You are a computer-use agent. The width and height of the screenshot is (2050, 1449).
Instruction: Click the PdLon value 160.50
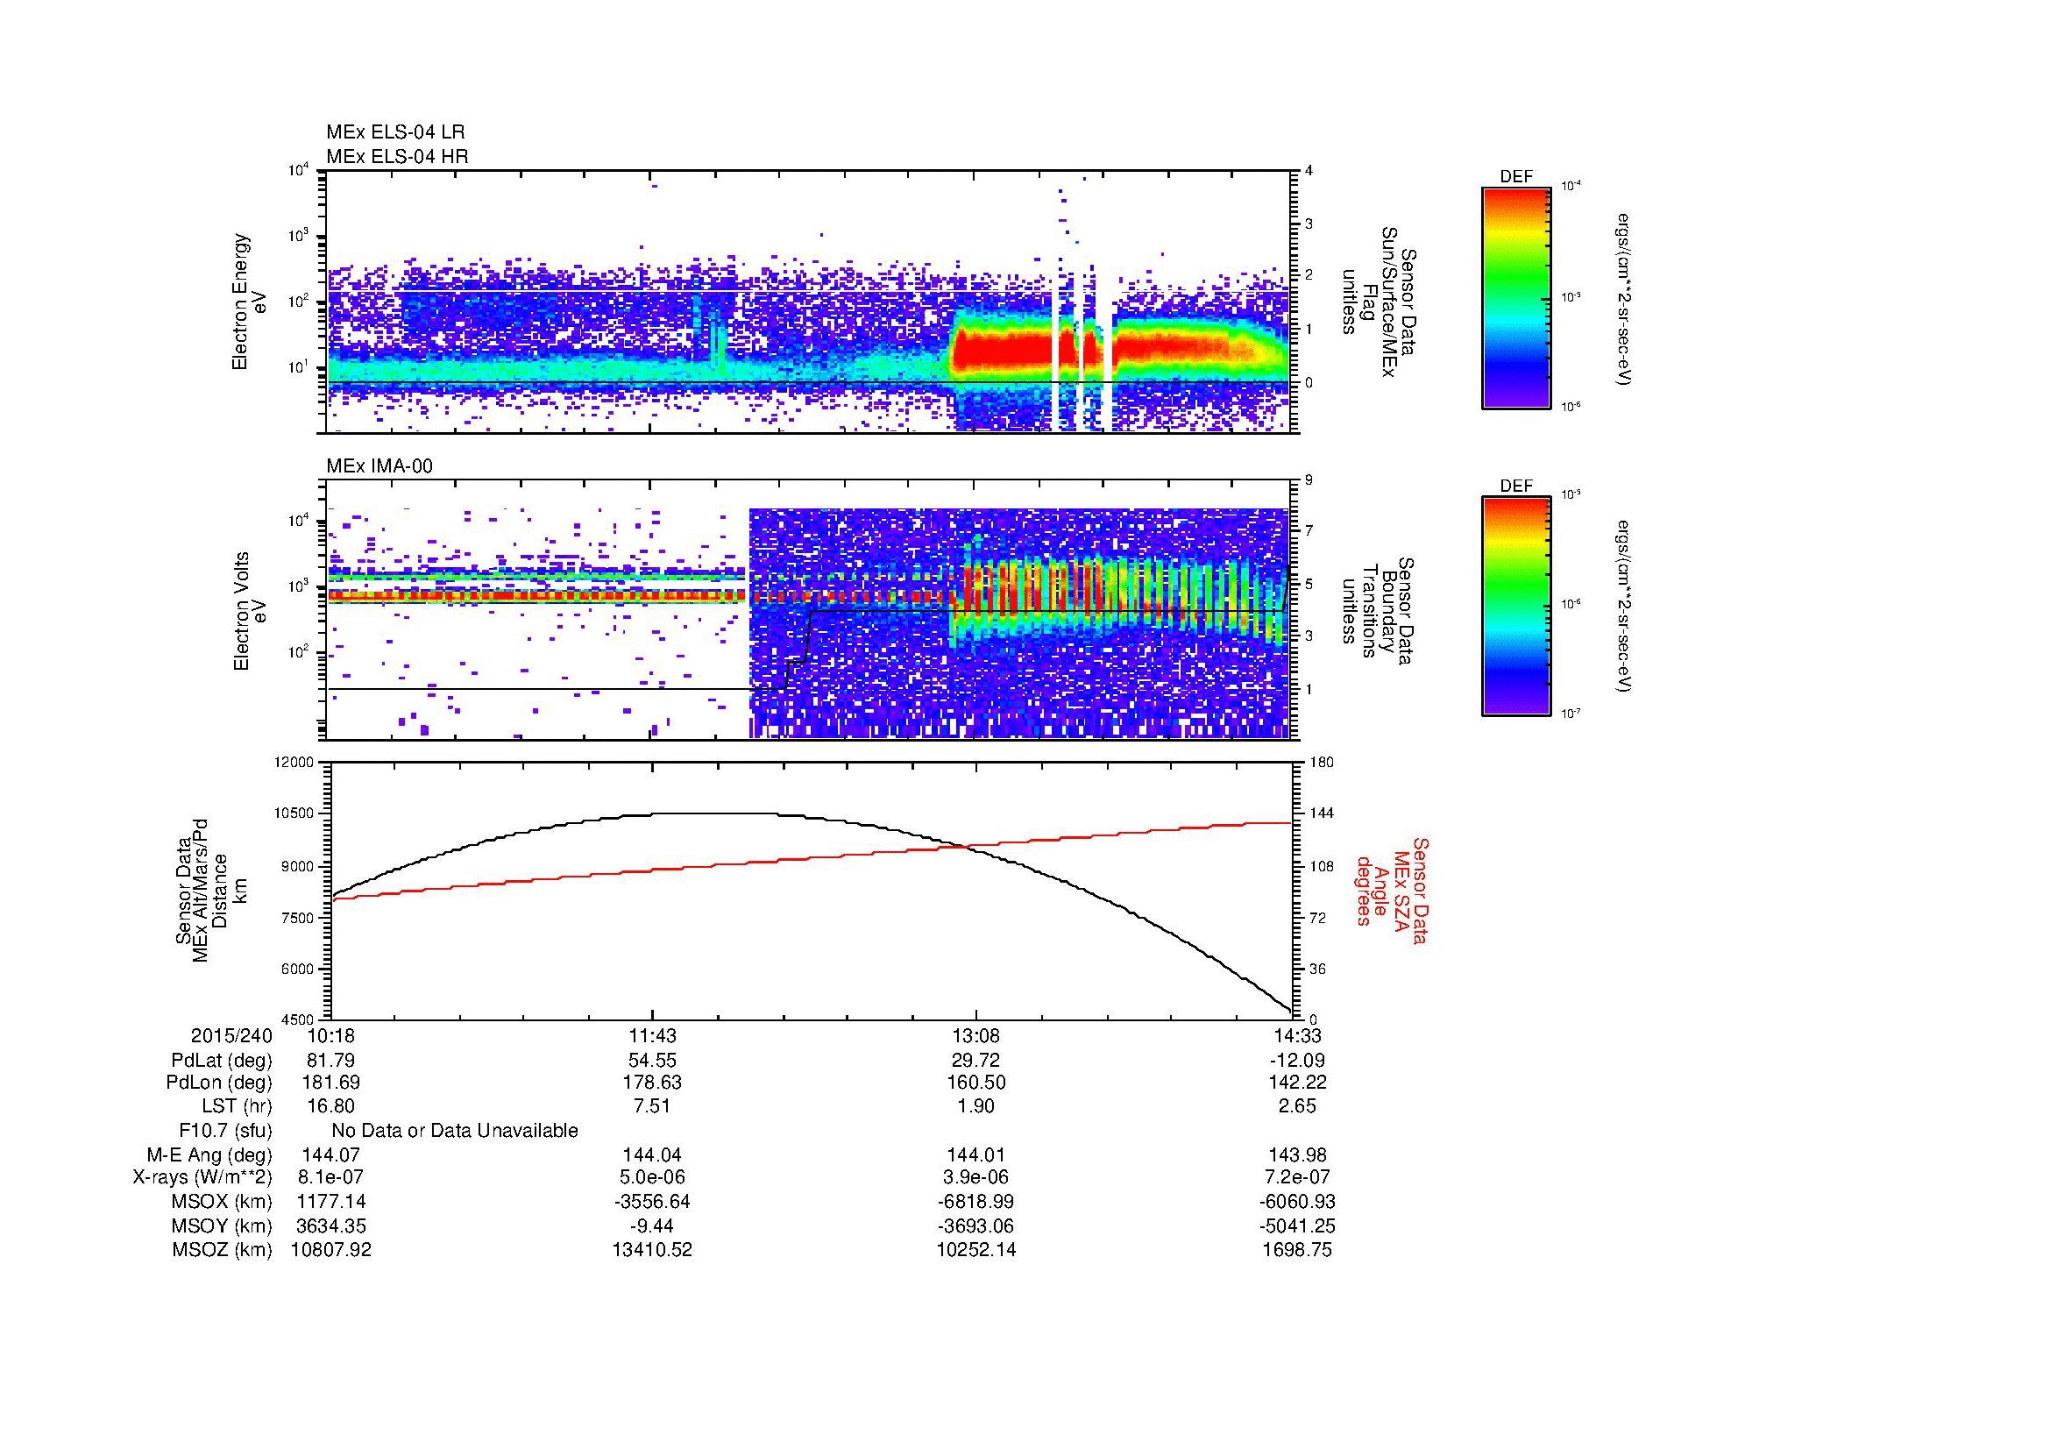(x=975, y=1083)
